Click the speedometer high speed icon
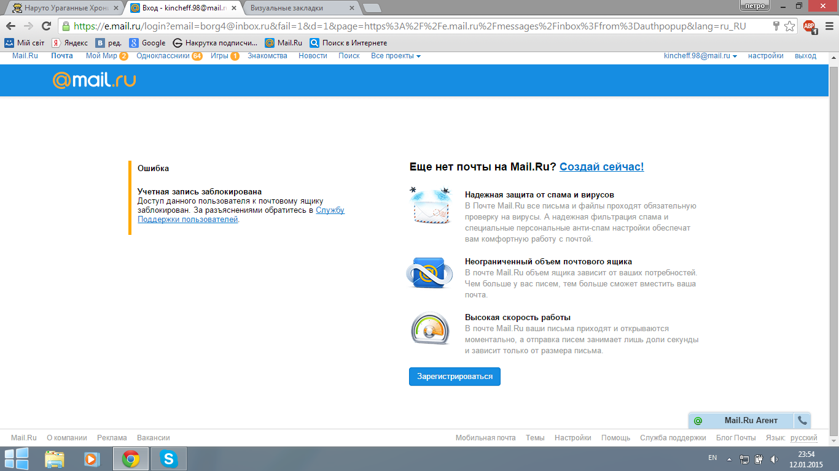 click(430, 329)
